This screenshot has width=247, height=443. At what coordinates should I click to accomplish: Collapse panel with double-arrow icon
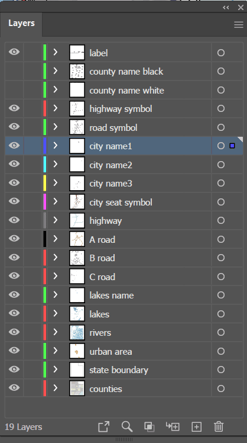(226, 8)
